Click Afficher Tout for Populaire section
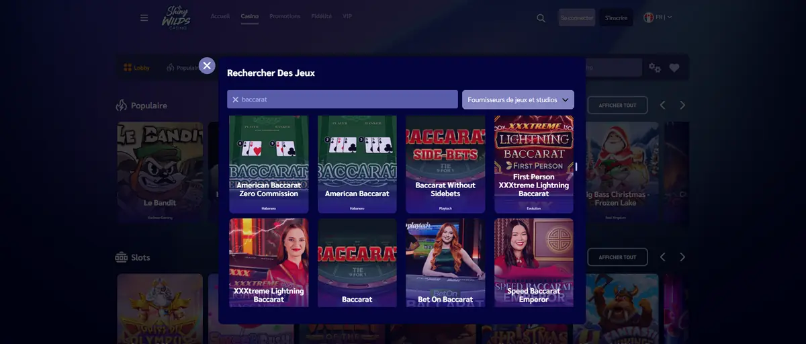The width and height of the screenshot is (806, 344). click(617, 105)
